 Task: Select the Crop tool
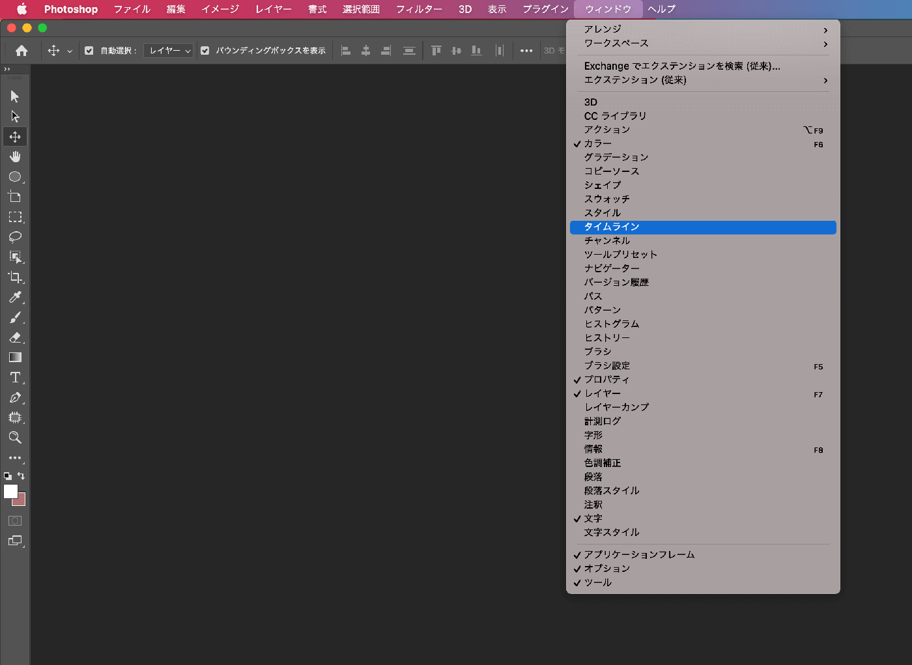tap(15, 277)
